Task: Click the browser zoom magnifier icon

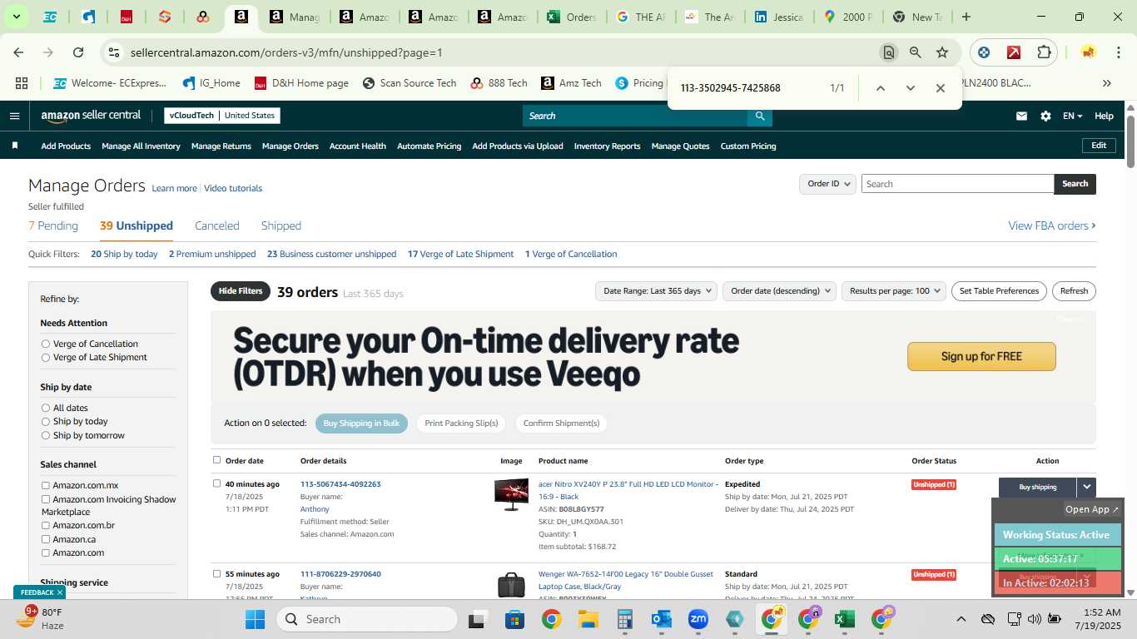Action: tap(916, 52)
